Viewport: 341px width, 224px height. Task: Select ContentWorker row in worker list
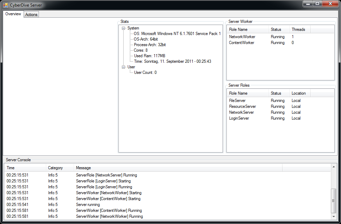[242, 43]
